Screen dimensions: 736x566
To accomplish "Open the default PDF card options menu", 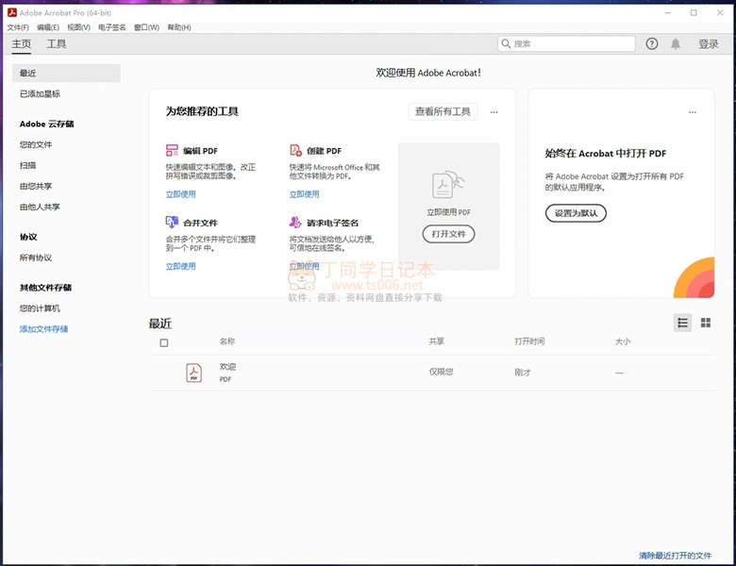I will pyautogui.click(x=692, y=112).
